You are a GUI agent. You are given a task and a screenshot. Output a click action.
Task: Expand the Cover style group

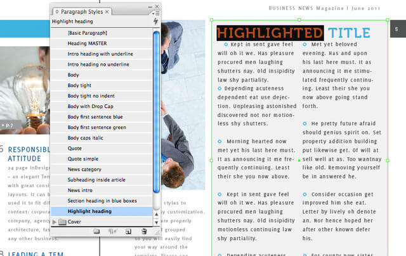[x=54, y=222]
